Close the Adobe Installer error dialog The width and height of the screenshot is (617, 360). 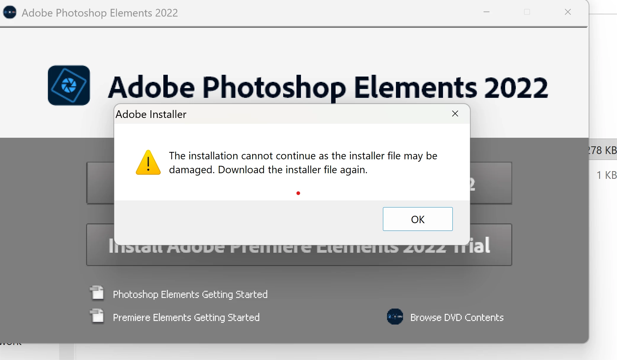455,114
